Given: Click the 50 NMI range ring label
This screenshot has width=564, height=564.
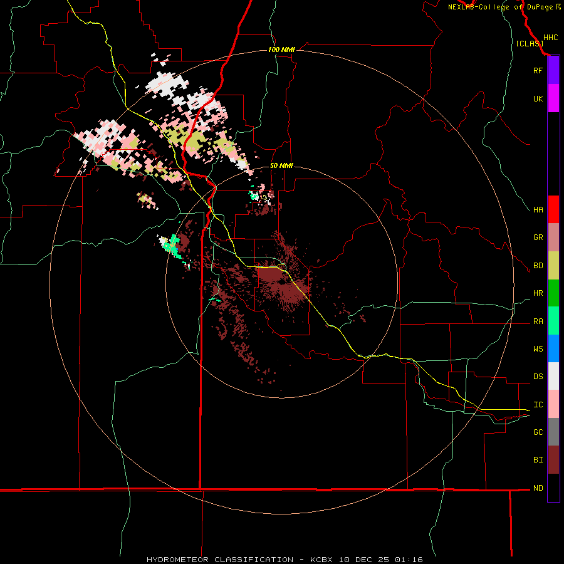Looking at the screenshot, I should (x=281, y=165).
